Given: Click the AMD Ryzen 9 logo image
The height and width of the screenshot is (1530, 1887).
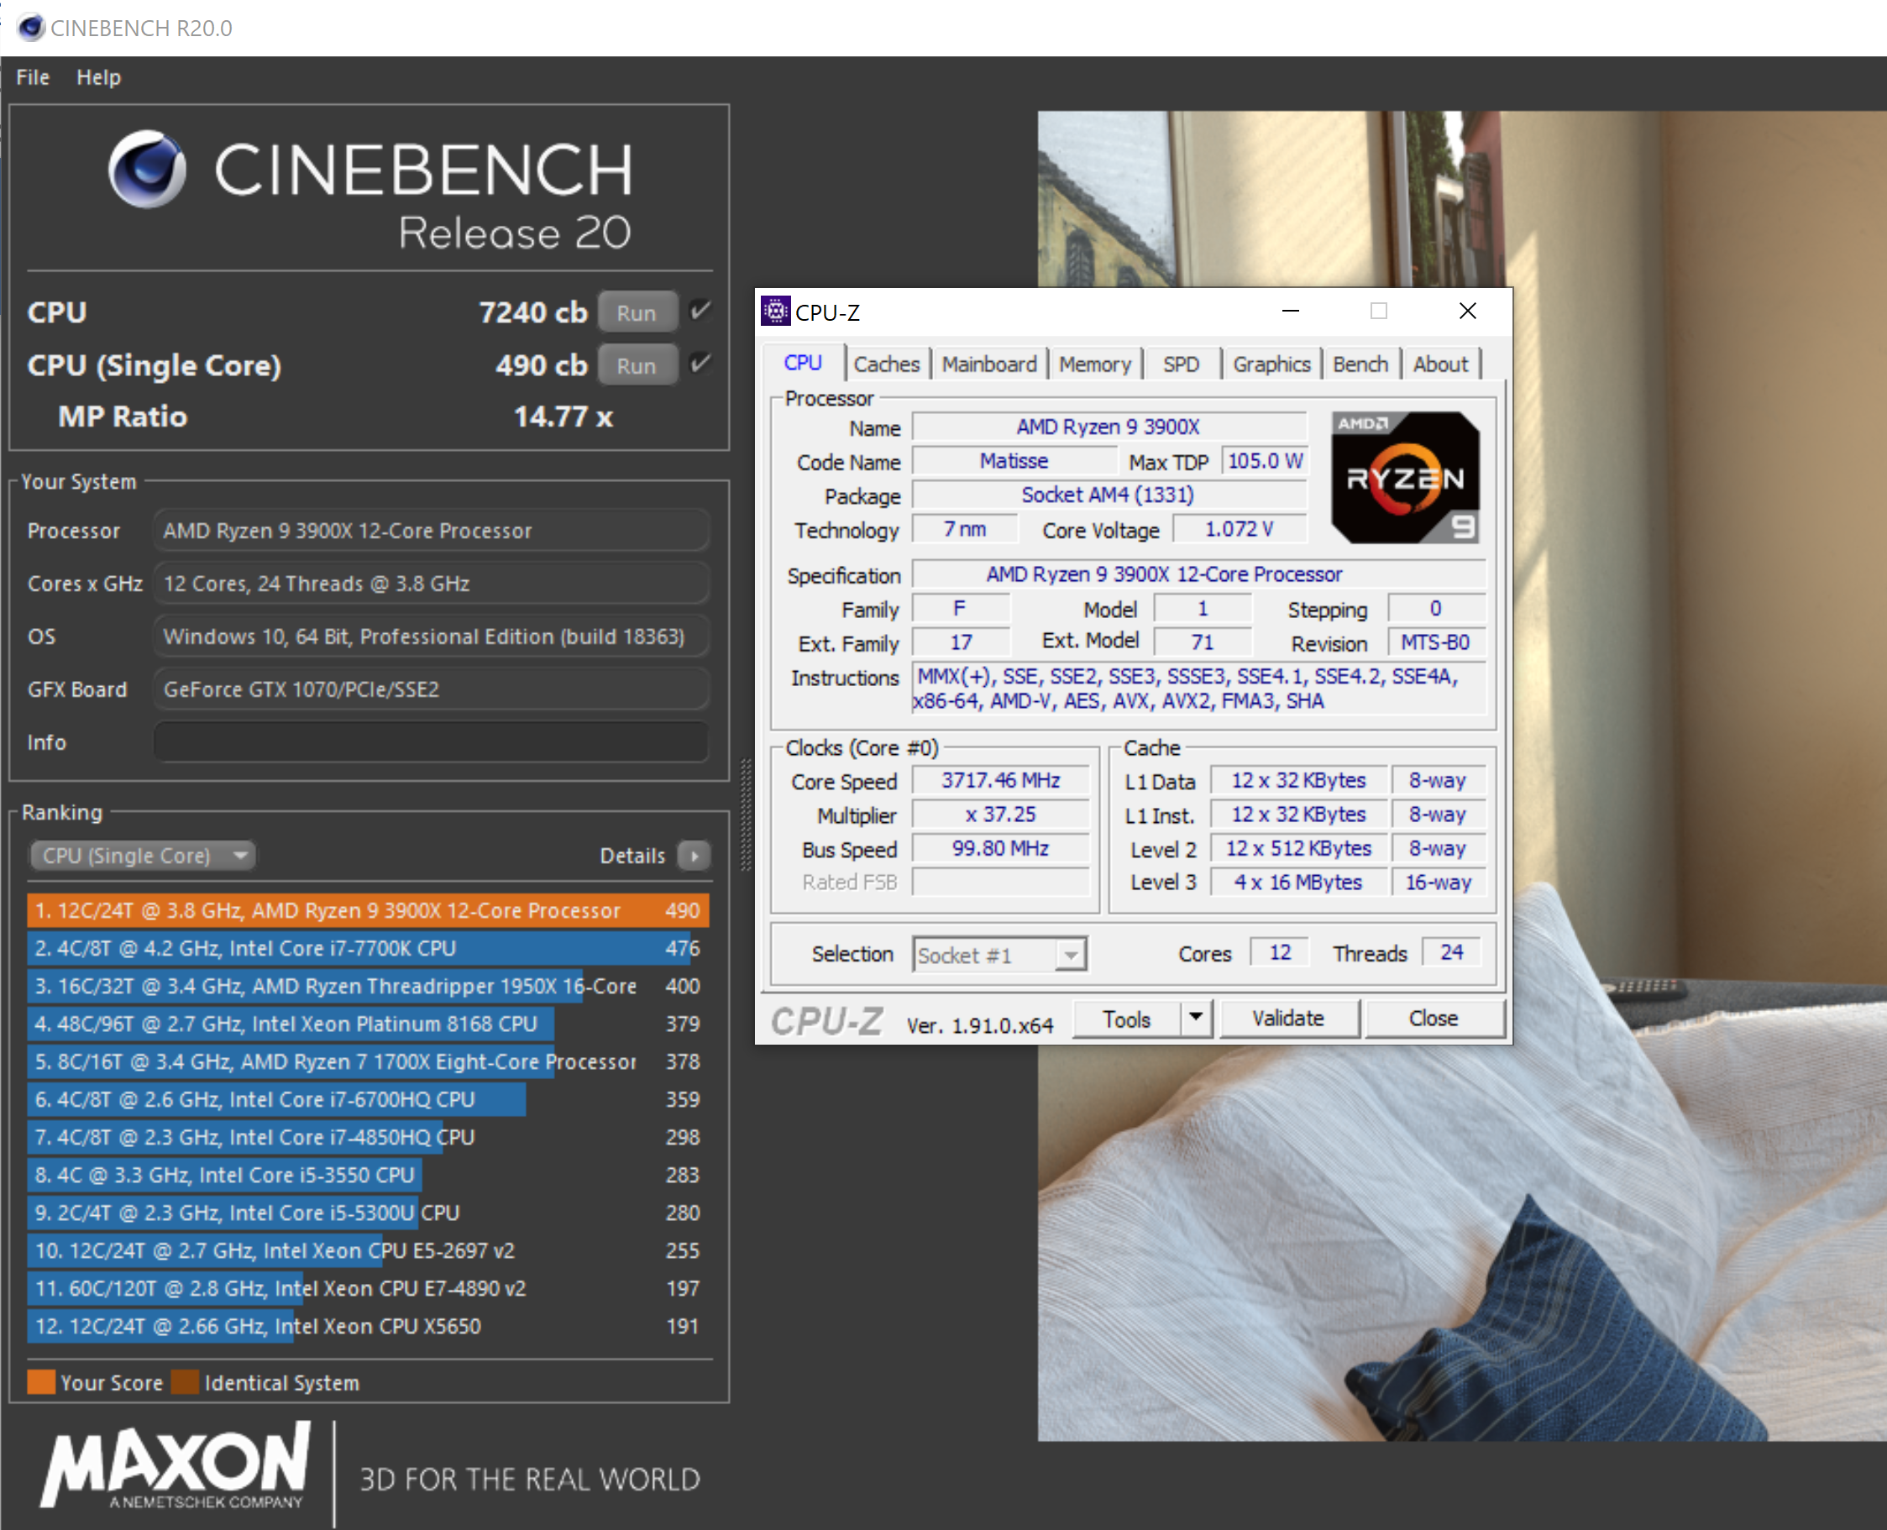Looking at the screenshot, I should click(x=1405, y=477).
